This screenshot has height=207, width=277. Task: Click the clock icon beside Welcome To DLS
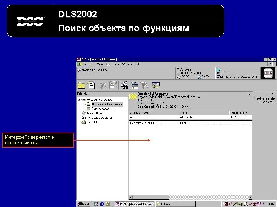tap(79, 70)
